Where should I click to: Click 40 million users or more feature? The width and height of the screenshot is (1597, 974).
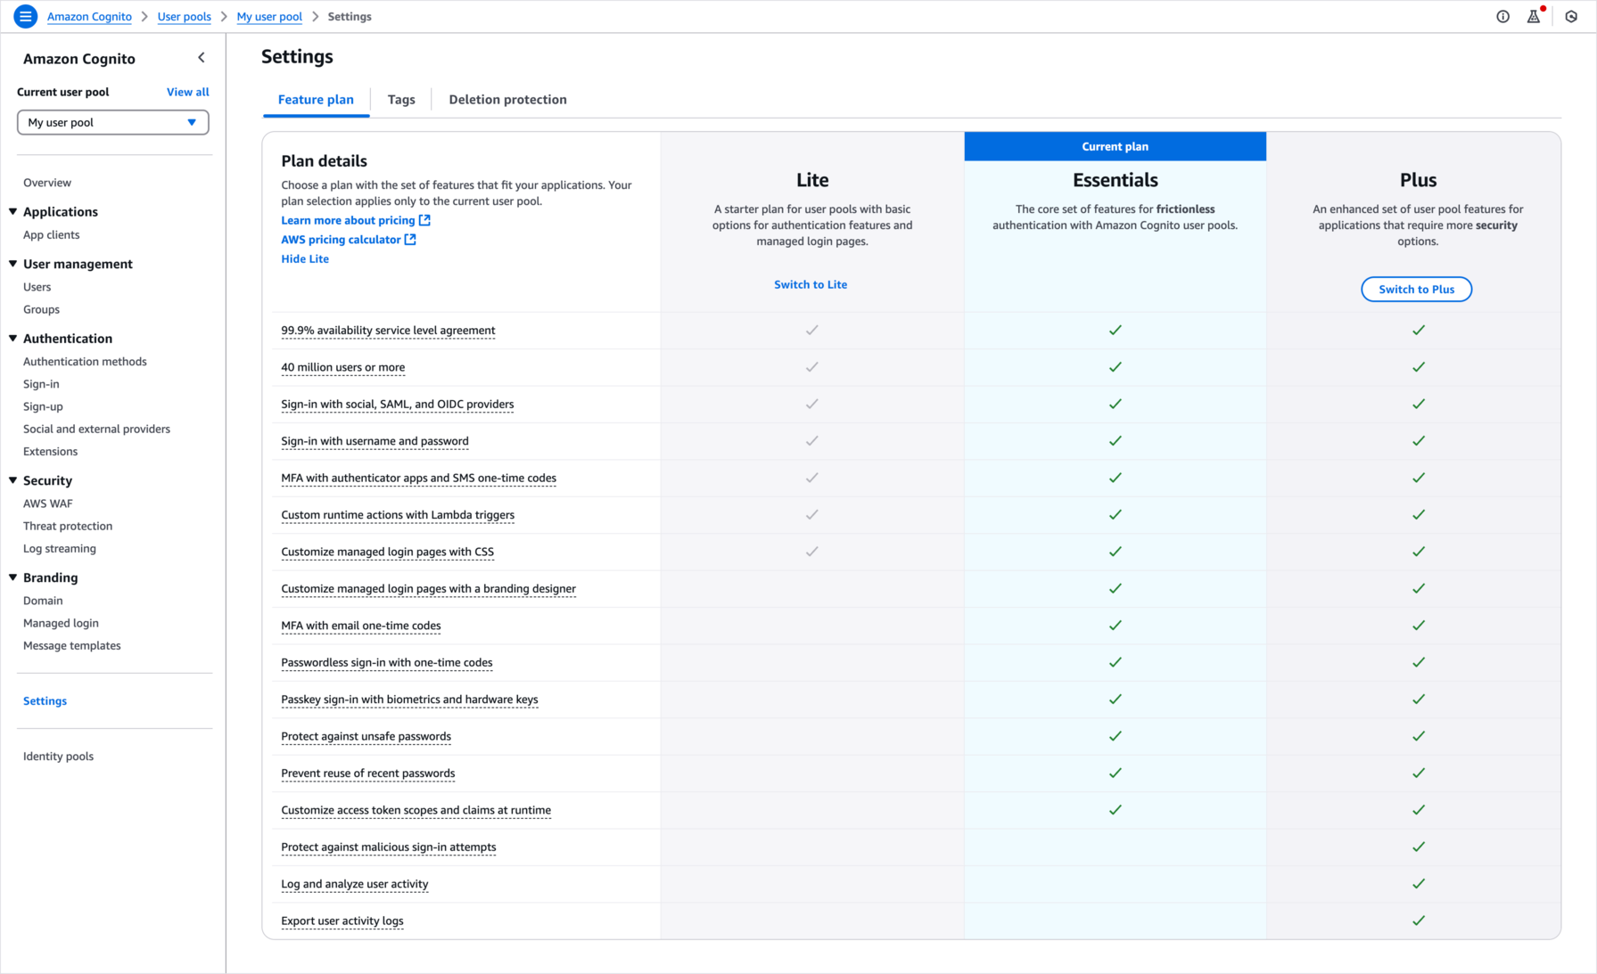(x=343, y=367)
